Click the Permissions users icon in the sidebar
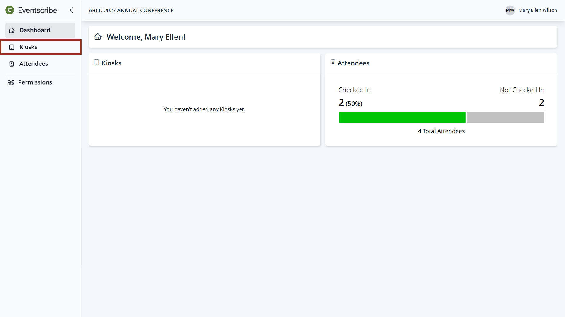The height and width of the screenshot is (317, 565). coord(11,82)
